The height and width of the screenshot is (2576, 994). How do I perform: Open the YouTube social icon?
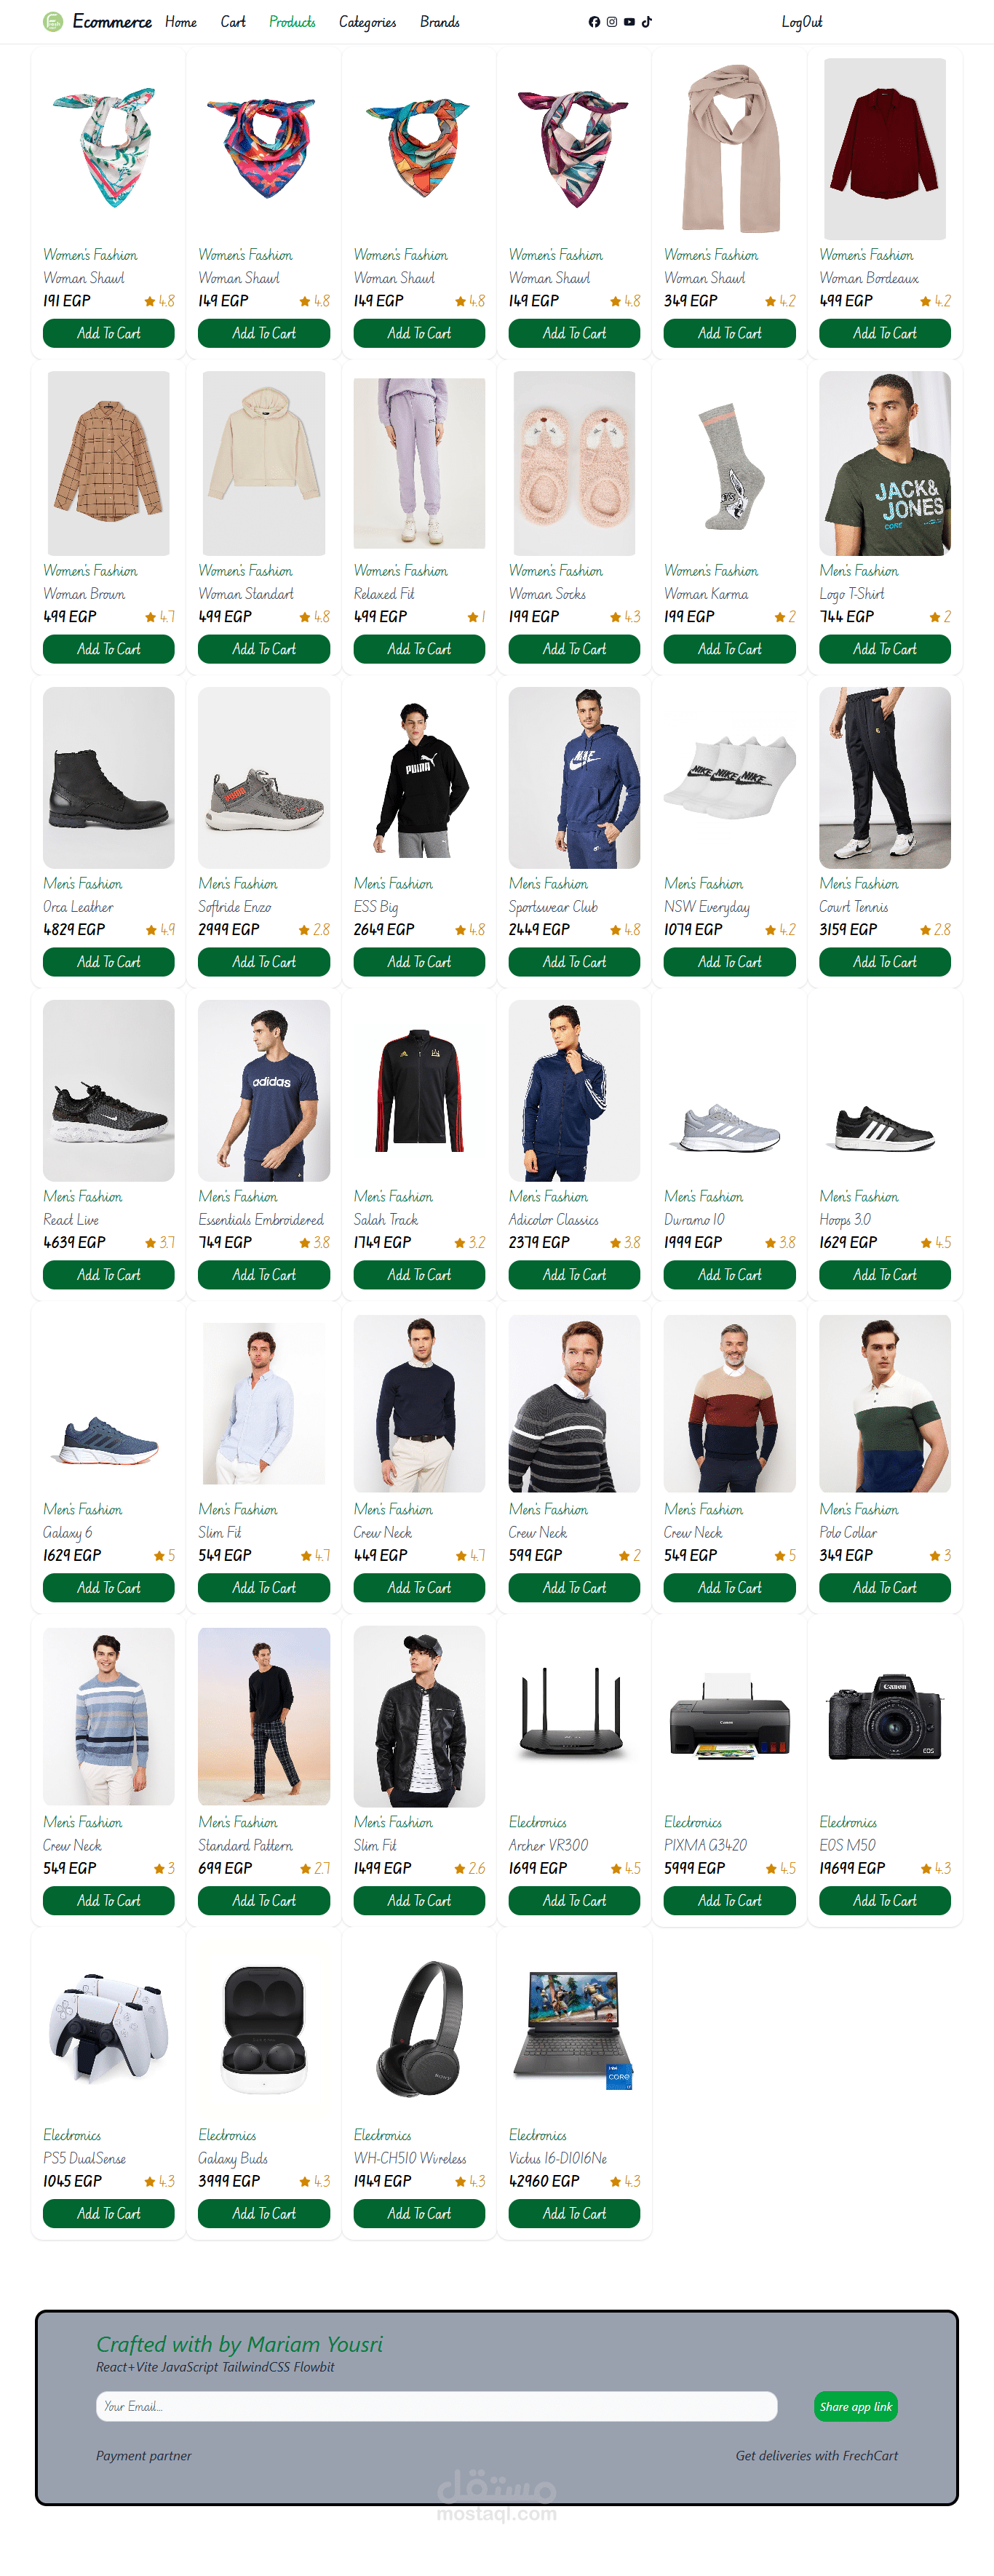(x=629, y=22)
